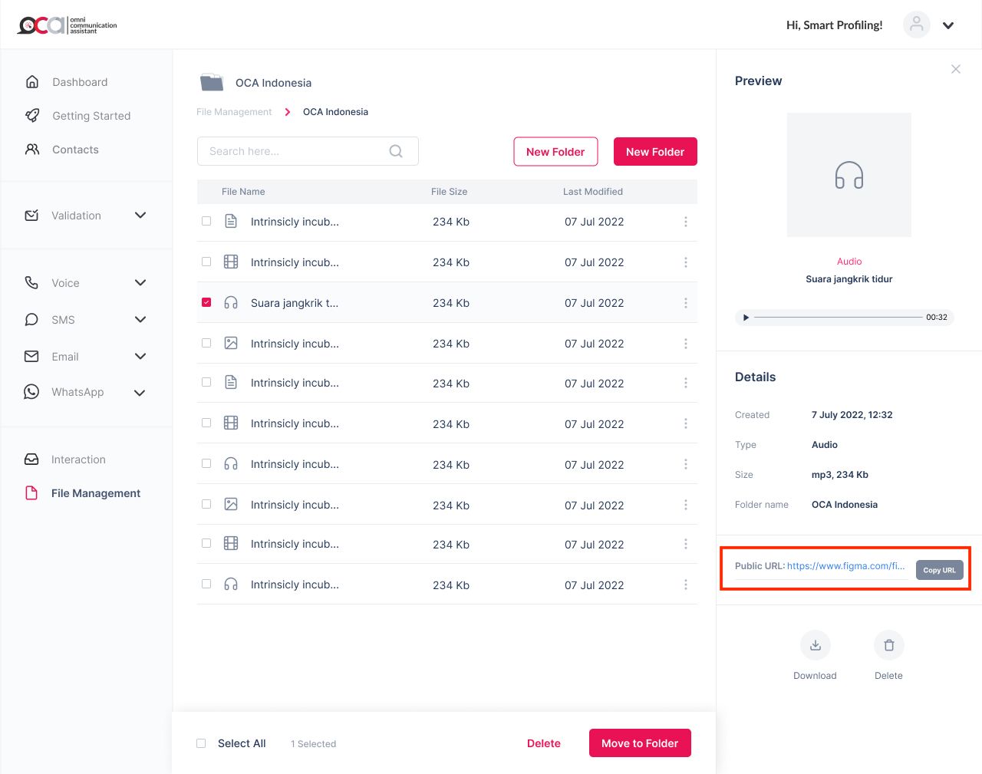This screenshot has height=774, width=982.
Task: Open three-dot menu for Suara jangkrik row
Action: pyautogui.click(x=685, y=303)
